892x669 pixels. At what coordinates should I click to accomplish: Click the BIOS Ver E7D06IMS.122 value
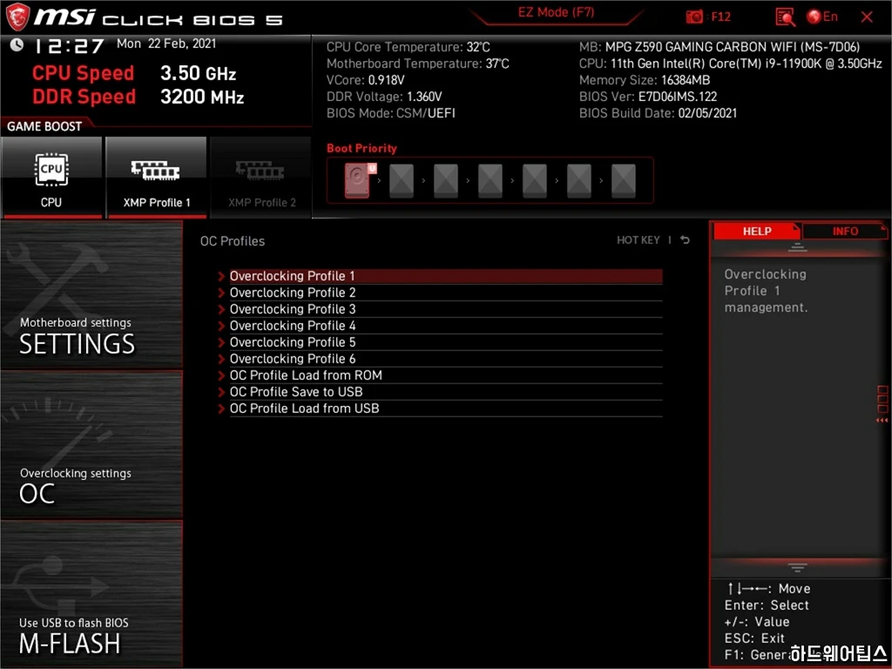pyautogui.click(x=678, y=97)
